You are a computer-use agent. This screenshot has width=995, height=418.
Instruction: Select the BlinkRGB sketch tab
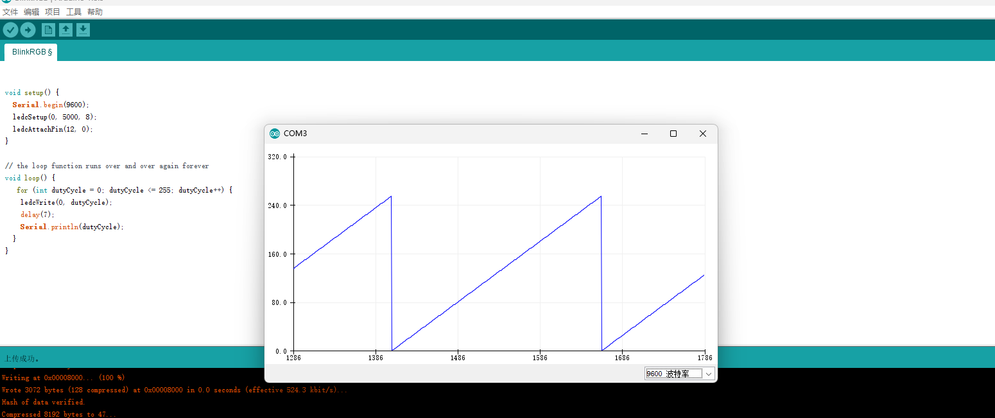point(31,52)
